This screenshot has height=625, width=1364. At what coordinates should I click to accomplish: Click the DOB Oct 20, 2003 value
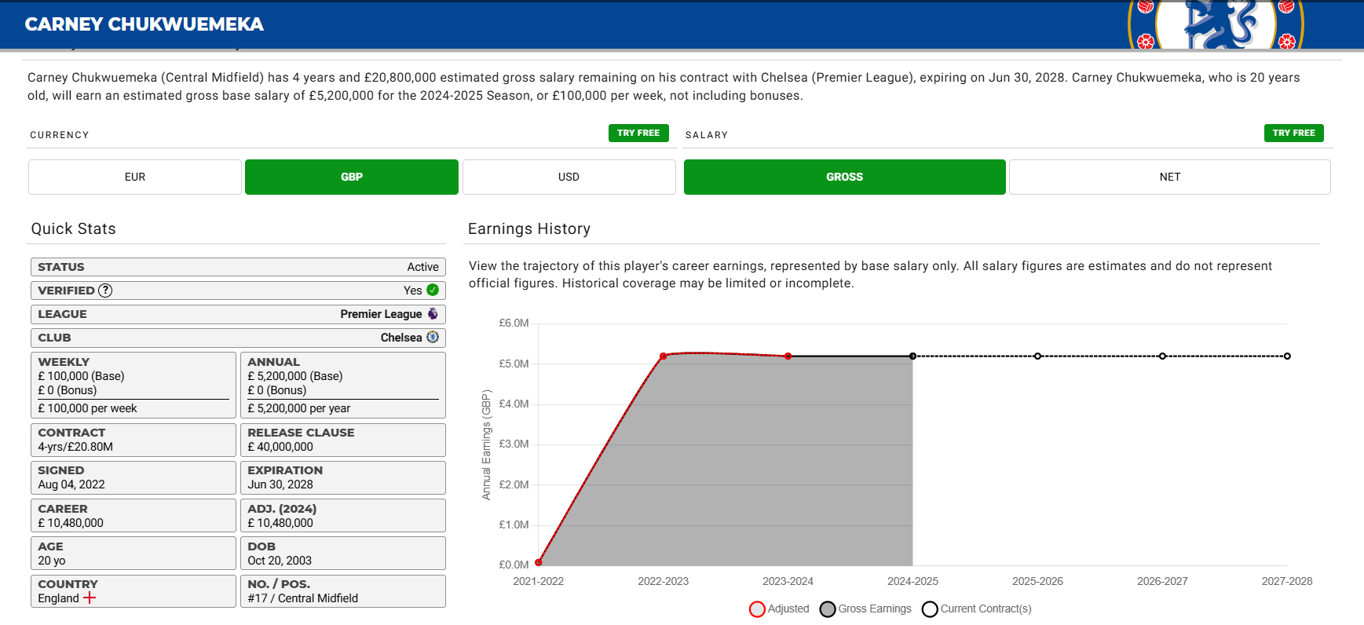280,561
